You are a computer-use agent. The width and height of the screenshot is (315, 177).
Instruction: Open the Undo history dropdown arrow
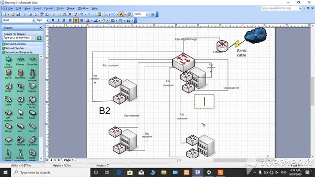85,14
